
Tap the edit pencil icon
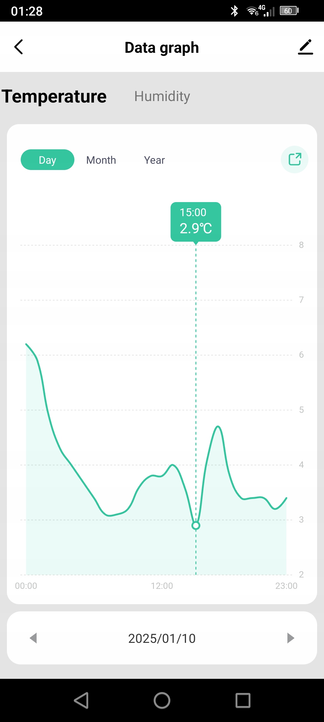[x=305, y=47]
